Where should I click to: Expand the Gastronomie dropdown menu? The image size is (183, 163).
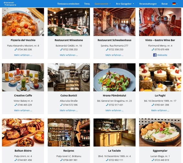103,4
